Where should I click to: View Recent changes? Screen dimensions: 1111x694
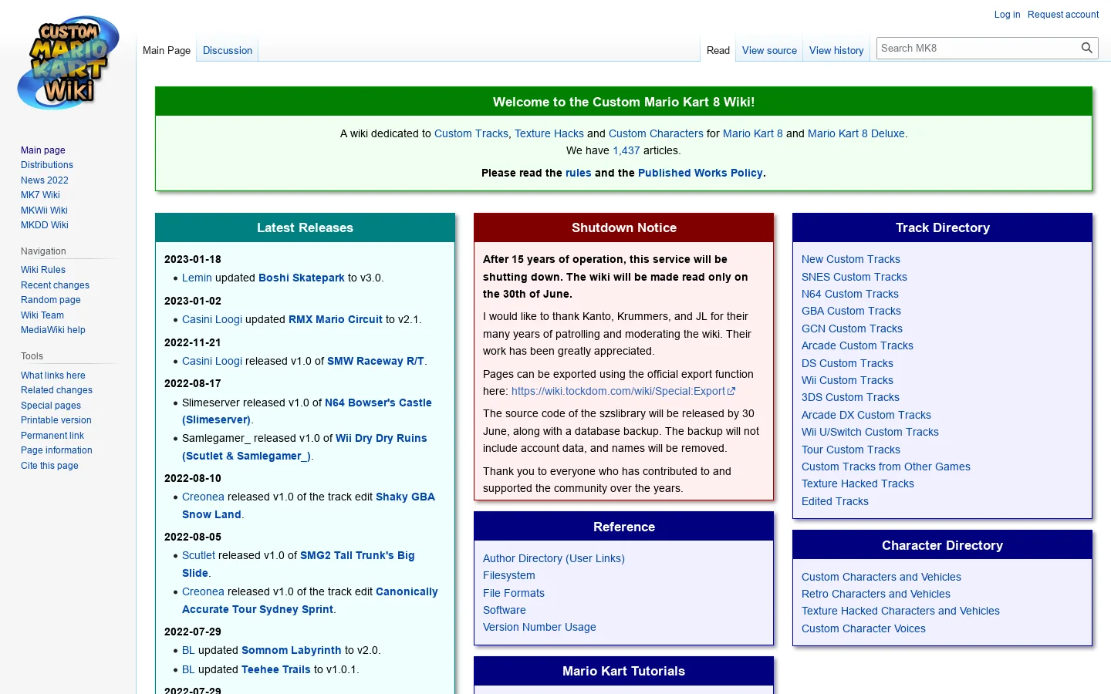click(55, 285)
